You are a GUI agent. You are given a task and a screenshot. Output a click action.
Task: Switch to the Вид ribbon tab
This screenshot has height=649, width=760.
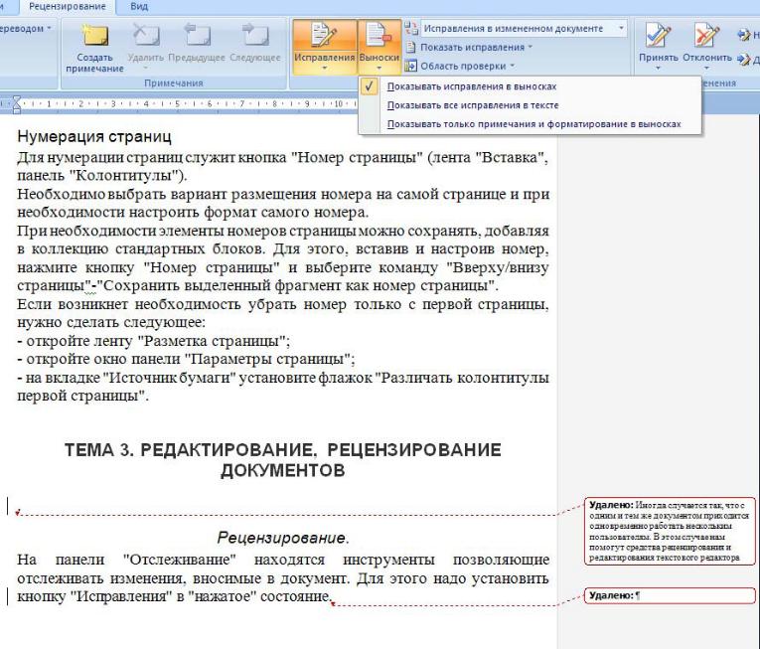[x=139, y=7]
